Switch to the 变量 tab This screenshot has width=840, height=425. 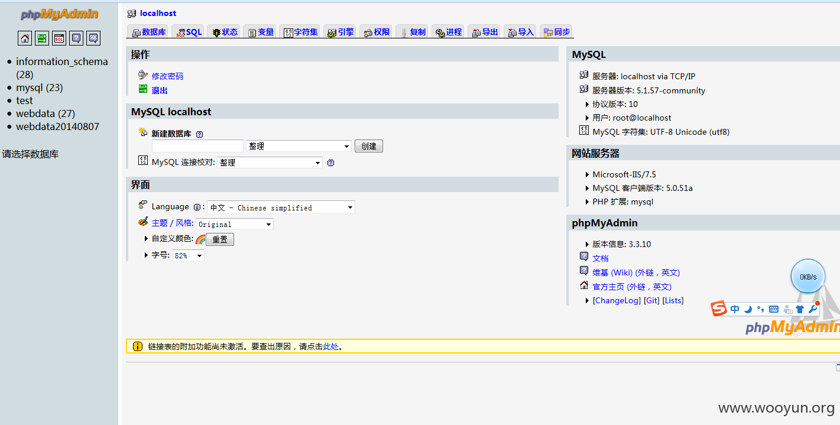click(x=260, y=32)
